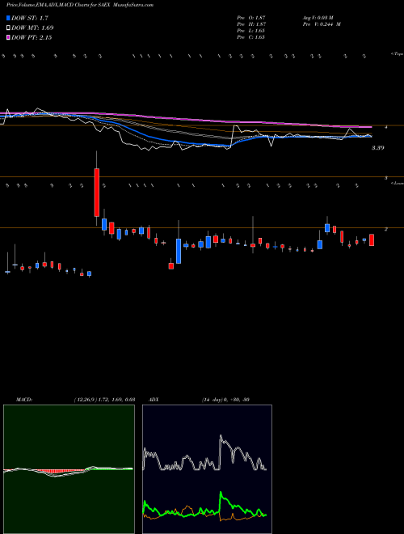404x534 pixels.
Task: Click the 3.39 price value label
Action: pyautogui.click(x=378, y=148)
